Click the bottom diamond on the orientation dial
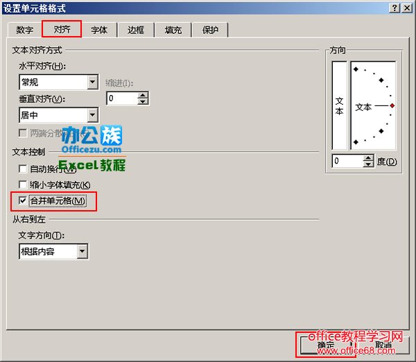 pos(356,142)
